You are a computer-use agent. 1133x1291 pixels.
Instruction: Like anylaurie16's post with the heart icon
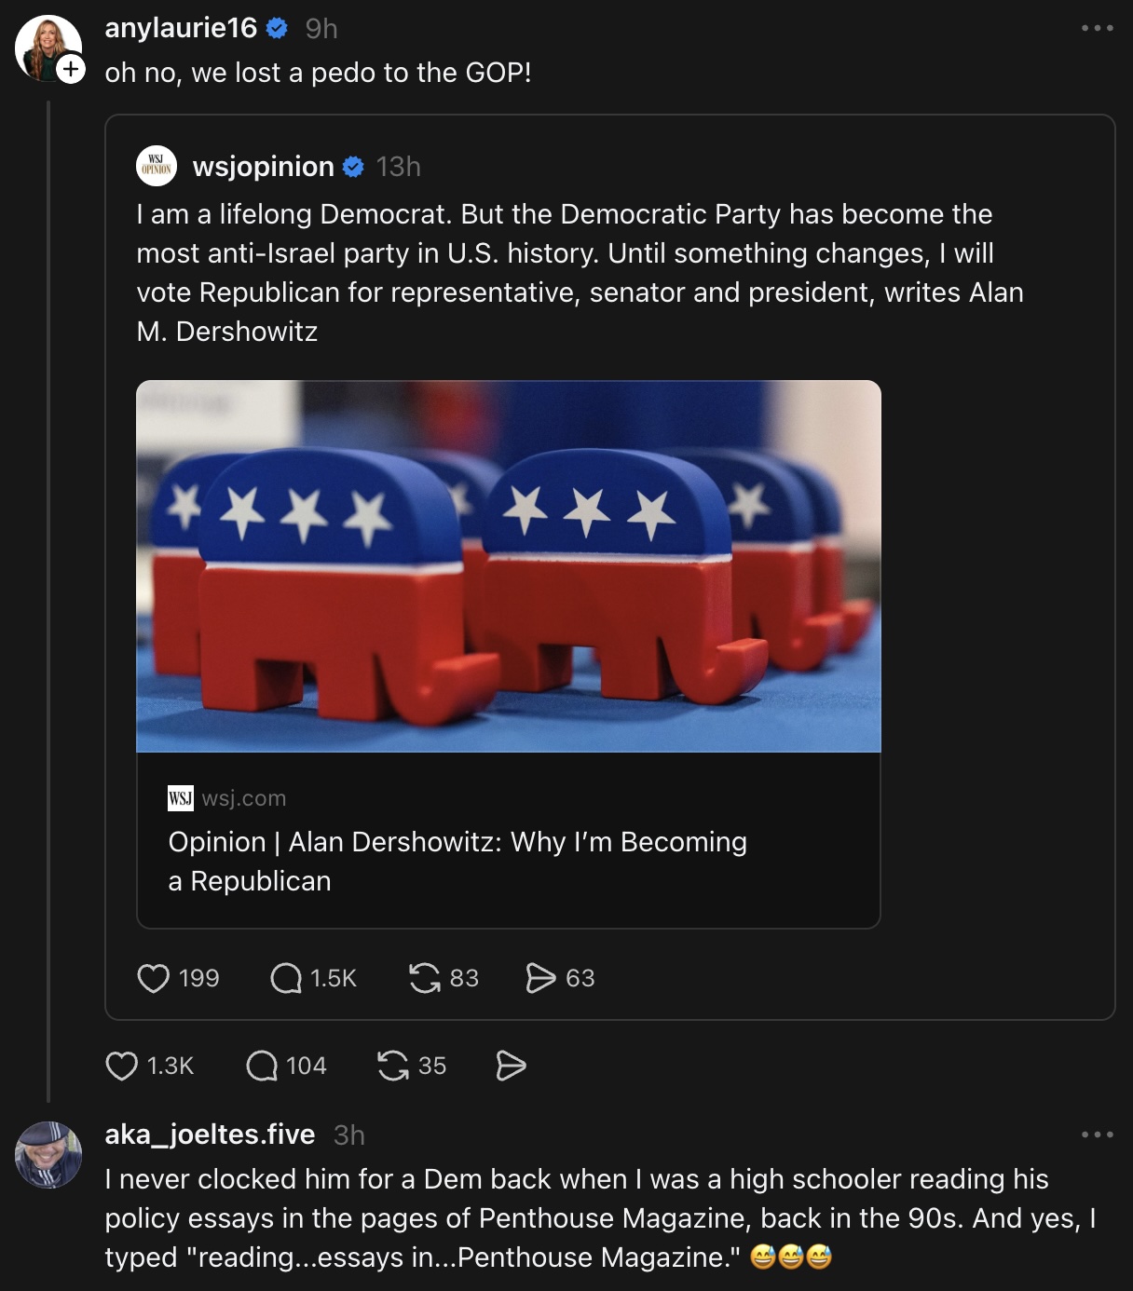coord(122,1066)
